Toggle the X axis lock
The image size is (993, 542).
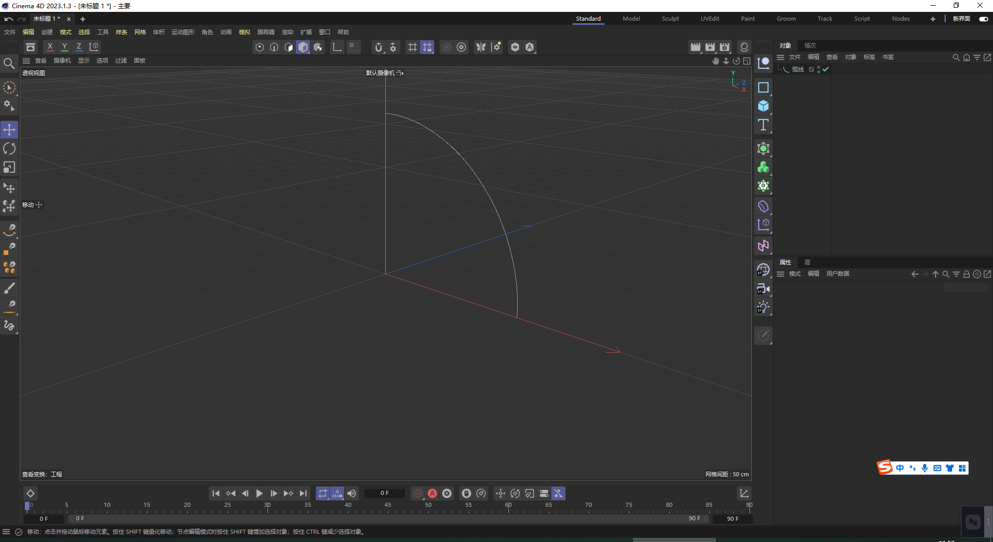point(50,47)
